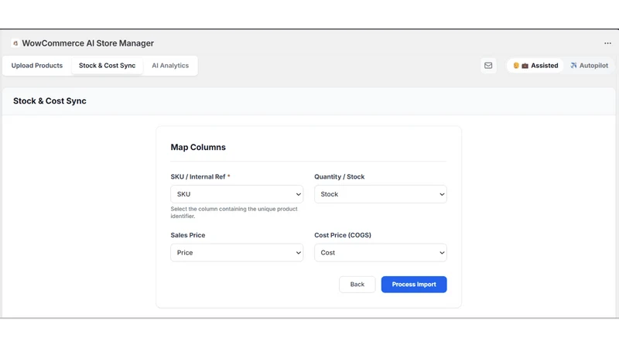Click the Back button
The height and width of the screenshot is (348, 619).
[357, 285]
